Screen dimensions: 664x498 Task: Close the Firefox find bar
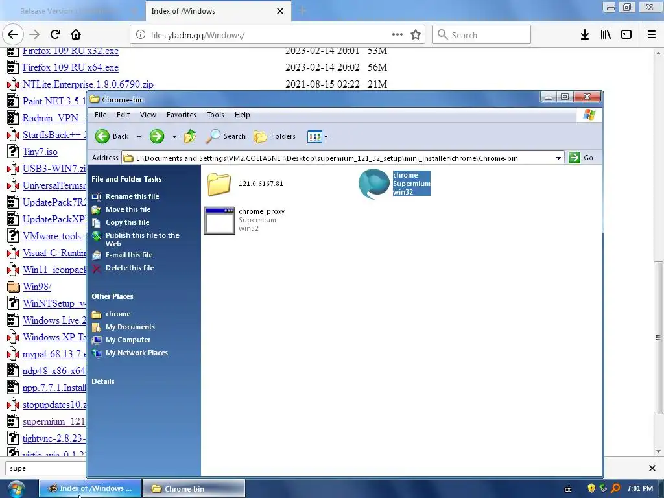click(652, 468)
